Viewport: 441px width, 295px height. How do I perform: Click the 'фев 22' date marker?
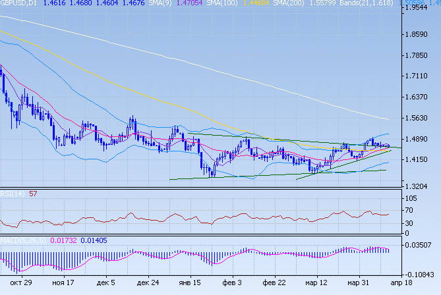click(x=273, y=281)
